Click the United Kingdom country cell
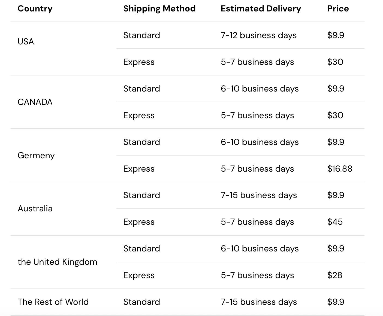The width and height of the screenshot is (383, 316). 57,262
